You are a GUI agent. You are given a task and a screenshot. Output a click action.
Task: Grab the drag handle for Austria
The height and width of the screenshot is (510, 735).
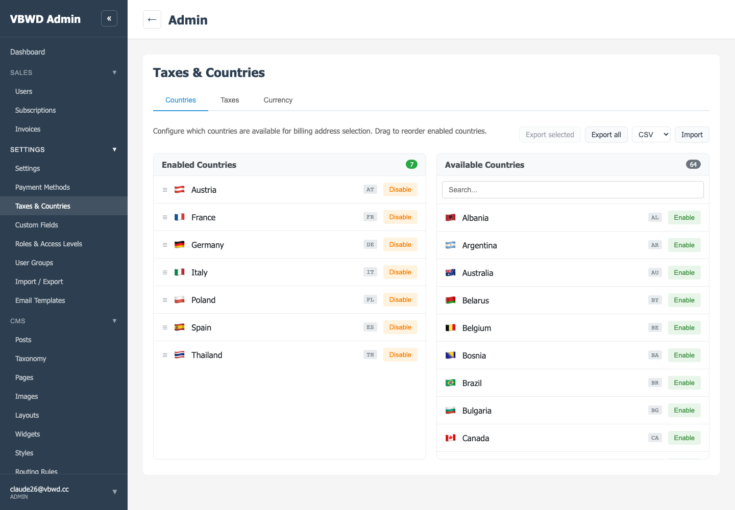165,190
